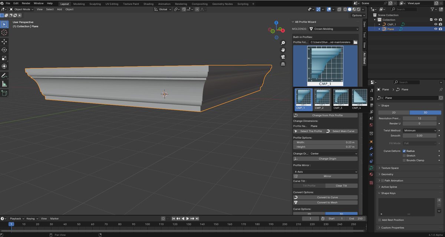The width and height of the screenshot is (445, 237).
Task: Open Twist Method Minimum dropdown
Action: point(420,131)
